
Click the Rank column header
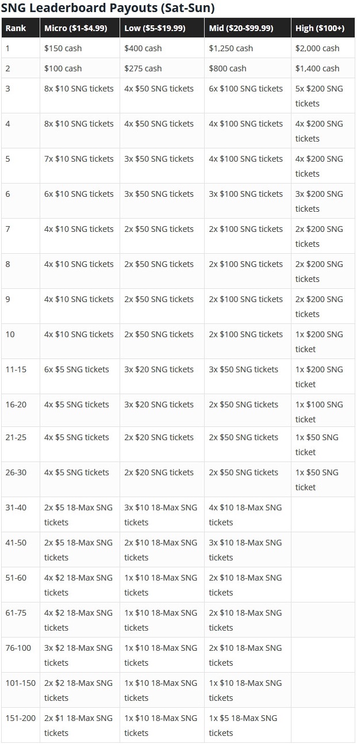tap(20, 28)
